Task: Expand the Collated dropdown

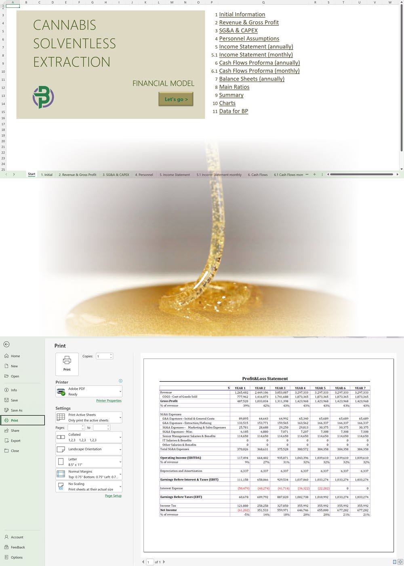Action: [x=89, y=437]
